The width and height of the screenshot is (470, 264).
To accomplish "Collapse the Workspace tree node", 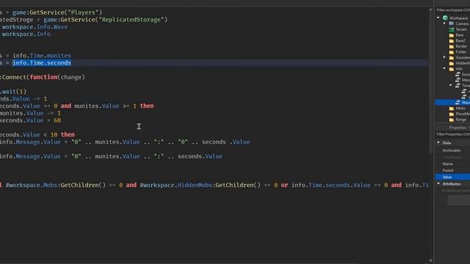I will (438, 18).
